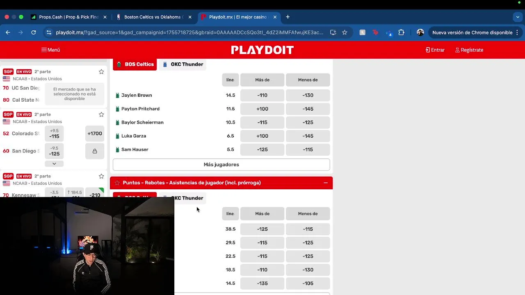Bet Payton Pritchard under at -145
The width and height of the screenshot is (525, 295).
pyautogui.click(x=308, y=109)
